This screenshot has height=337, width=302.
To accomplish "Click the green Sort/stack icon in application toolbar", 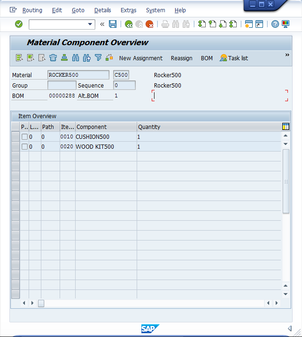I will click(64, 58).
